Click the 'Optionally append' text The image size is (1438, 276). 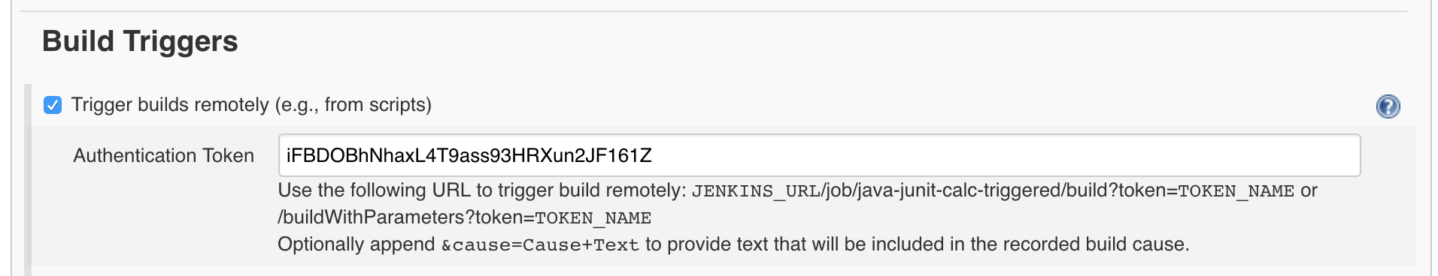pyautogui.click(x=356, y=244)
